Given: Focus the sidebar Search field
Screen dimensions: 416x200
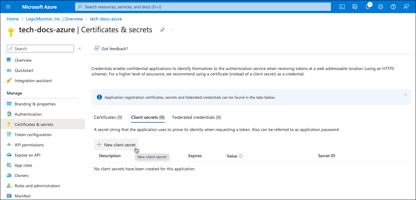Looking at the screenshot, I should coord(40,49).
